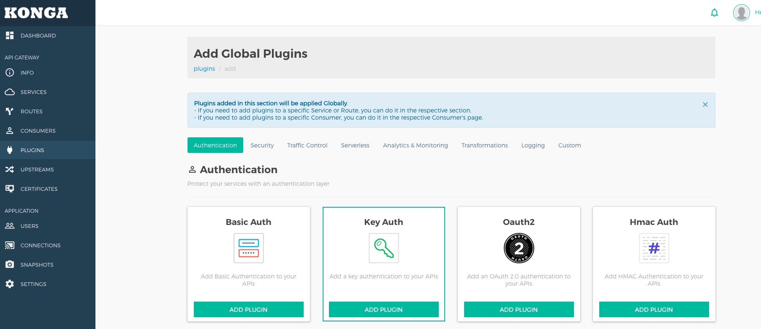Click the 'Add Global Plugins' page heading
The image size is (761, 329).
click(251, 53)
